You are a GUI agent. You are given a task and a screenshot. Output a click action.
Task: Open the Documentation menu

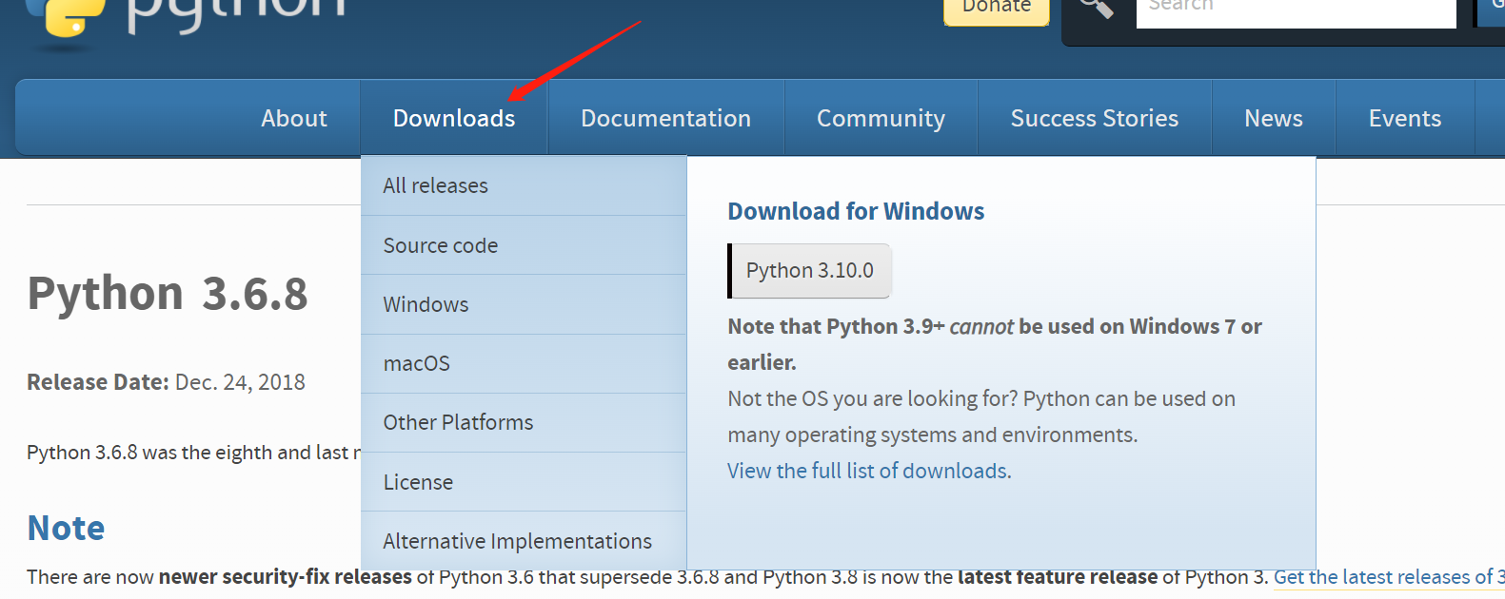tap(665, 118)
